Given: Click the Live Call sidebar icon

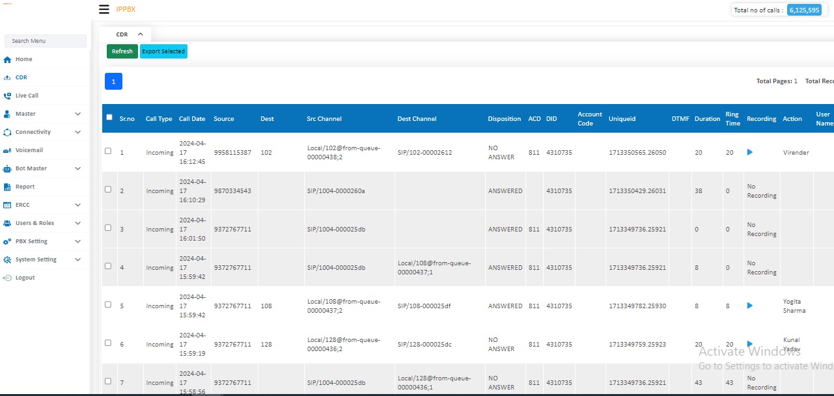Looking at the screenshot, I should 12,95.
